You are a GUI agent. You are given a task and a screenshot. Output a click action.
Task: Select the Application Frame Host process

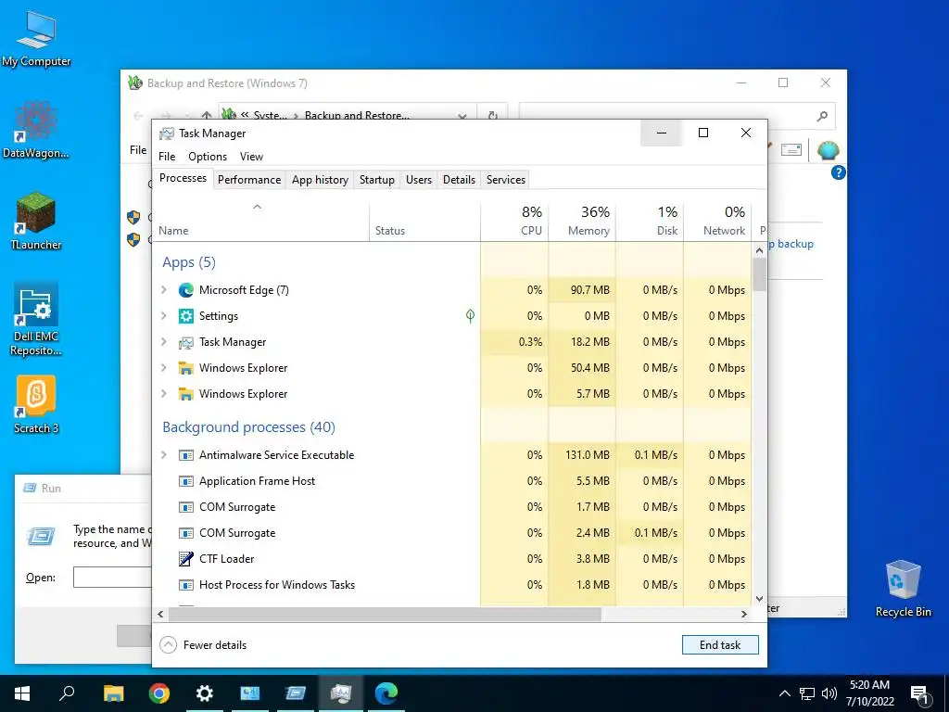(x=452, y=481)
